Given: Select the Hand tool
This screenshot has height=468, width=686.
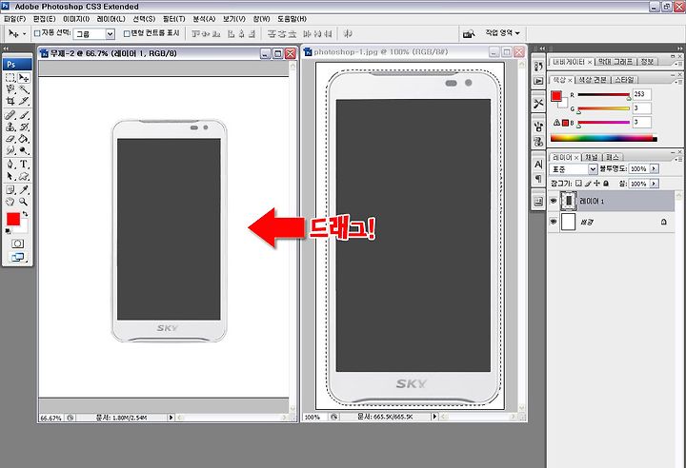Looking at the screenshot, I should 10,202.
